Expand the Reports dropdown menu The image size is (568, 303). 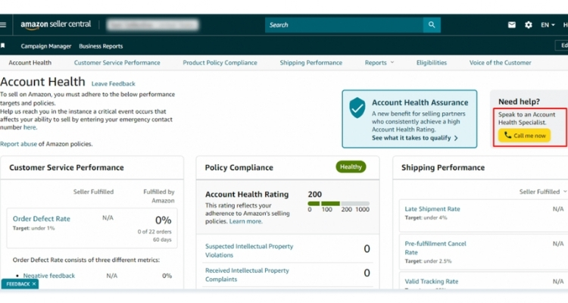[379, 63]
